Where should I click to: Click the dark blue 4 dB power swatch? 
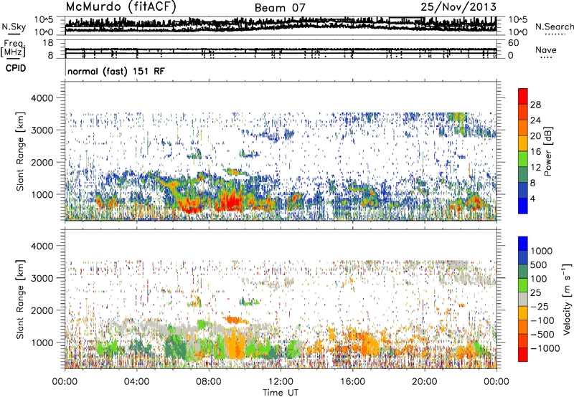pyautogui.click(x=523, y=206)
